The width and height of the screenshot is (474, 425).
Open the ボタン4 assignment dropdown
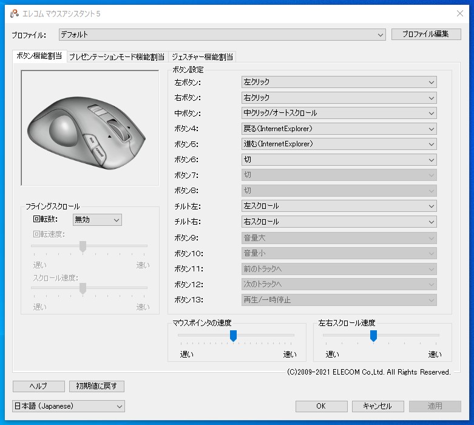click(x=339, y=129)
